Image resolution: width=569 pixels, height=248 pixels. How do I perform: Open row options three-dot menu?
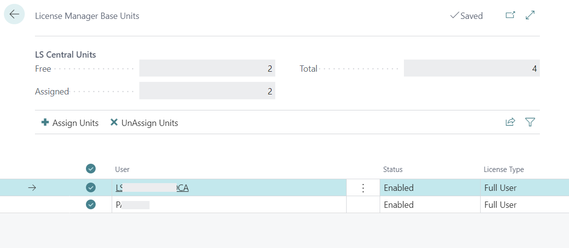(363, 188)
